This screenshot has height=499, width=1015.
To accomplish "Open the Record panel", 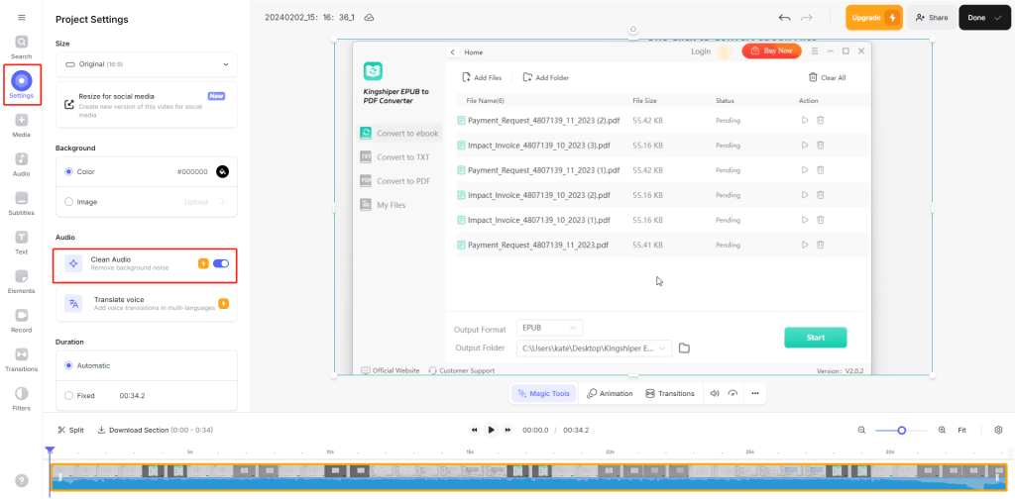I will pyautogui.click(x=22, y=321).
